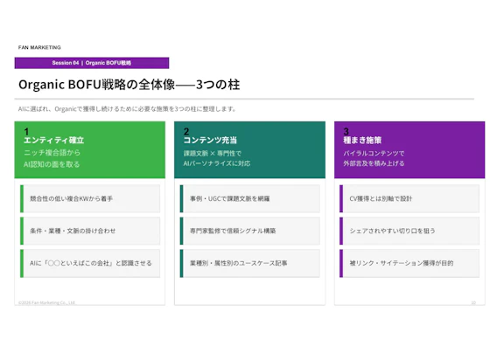Image resolution: width=490 pixels, height=346 pixels.
Task: Click the item 'シェアされやすい切り口を狙う'
Action: (x=409, y=231)
